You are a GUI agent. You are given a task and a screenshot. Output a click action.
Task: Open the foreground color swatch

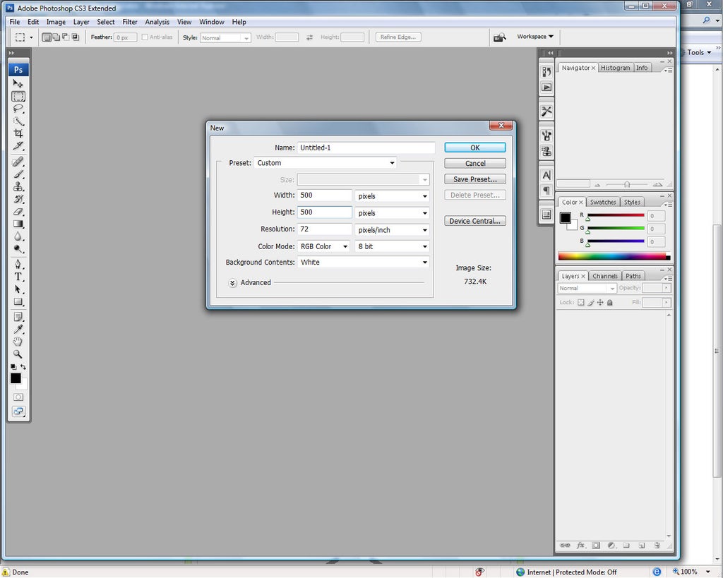pyautogui.click(x=16, y=378)
